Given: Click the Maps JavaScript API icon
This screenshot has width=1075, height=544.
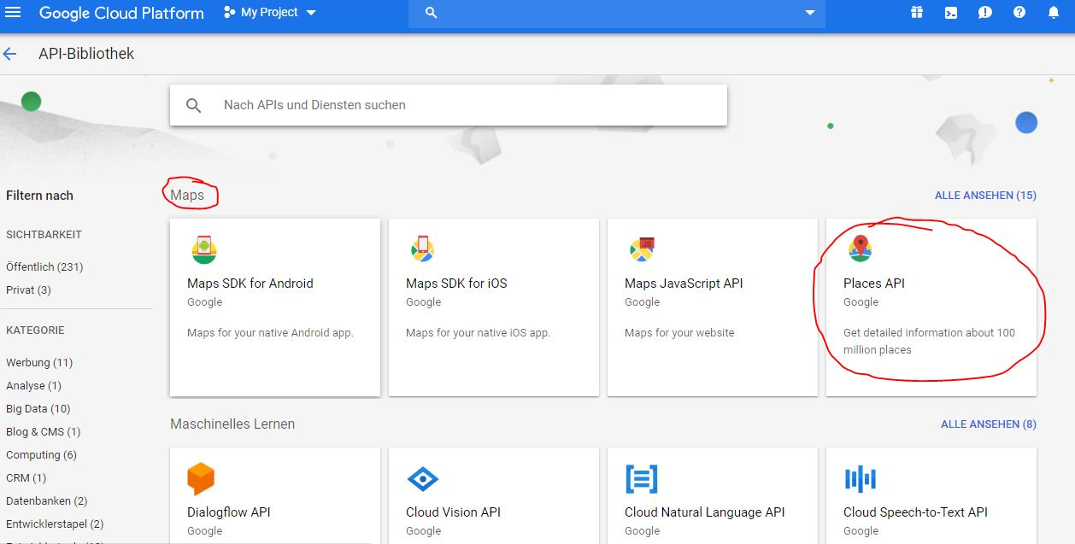Looking at the screenshot, I should tap(642, 249).
